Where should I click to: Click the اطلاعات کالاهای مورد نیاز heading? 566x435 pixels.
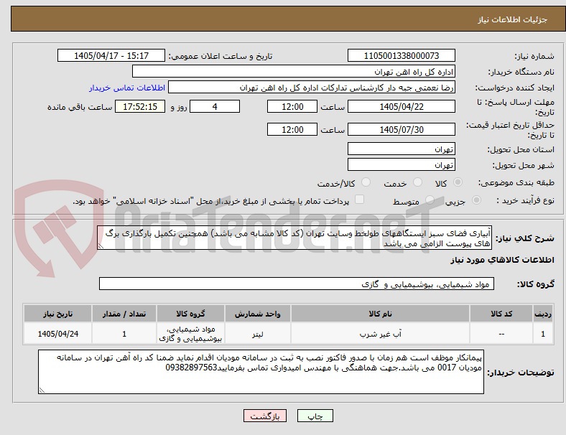pos(502,260)
